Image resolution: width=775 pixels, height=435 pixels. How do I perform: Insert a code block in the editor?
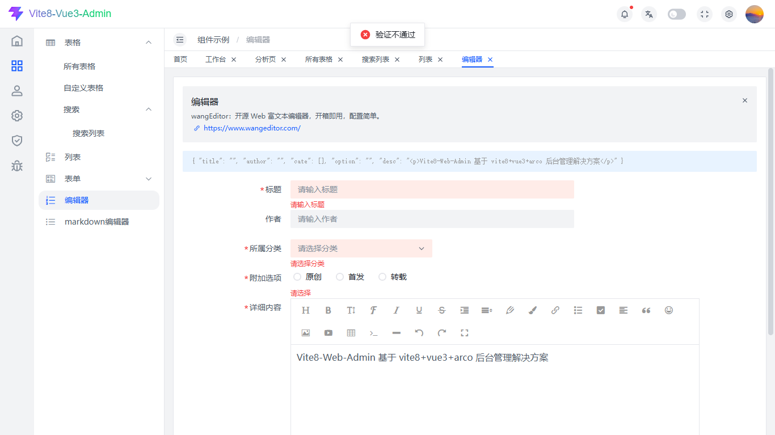pos(374,333)
